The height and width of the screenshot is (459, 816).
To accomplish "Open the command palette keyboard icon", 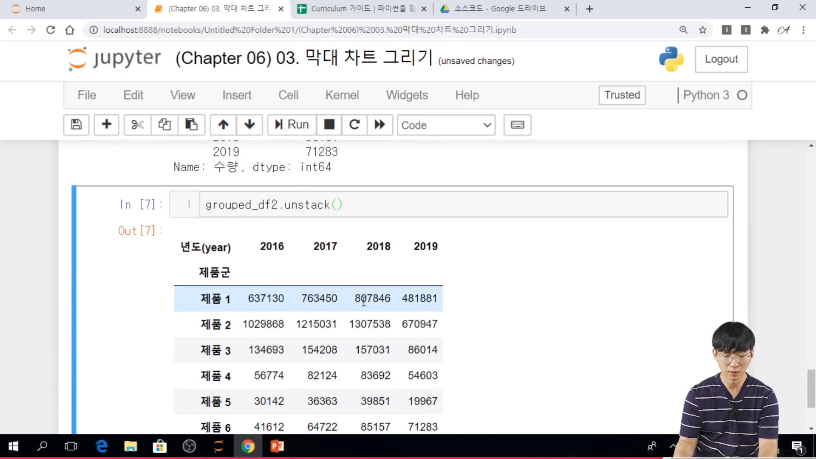I will (517, 125).
